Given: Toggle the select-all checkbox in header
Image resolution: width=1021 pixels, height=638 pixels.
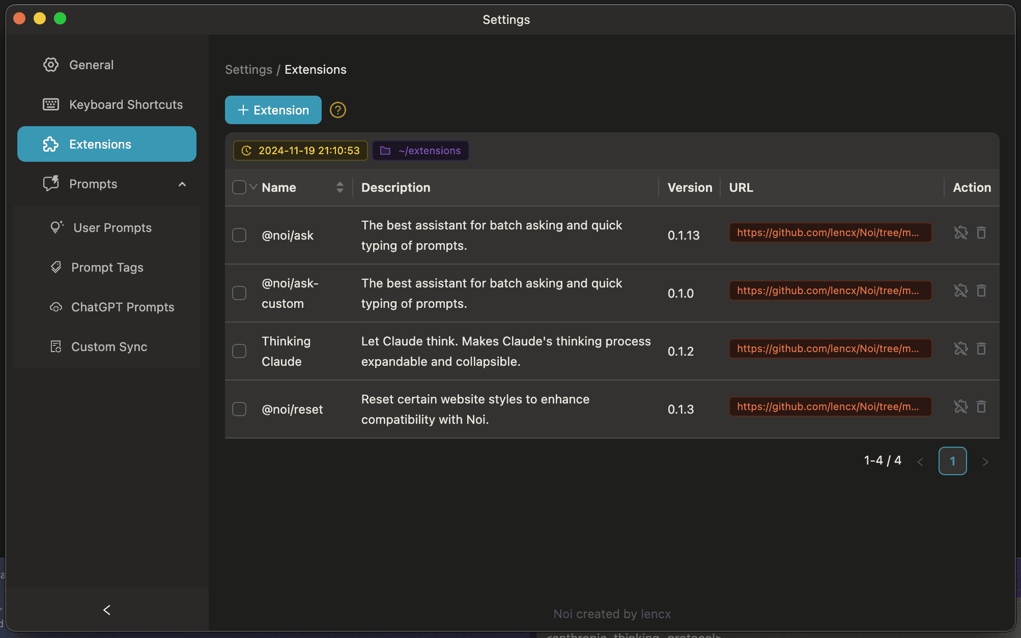Looking at the screenshot, I should [x=239, y=187].
